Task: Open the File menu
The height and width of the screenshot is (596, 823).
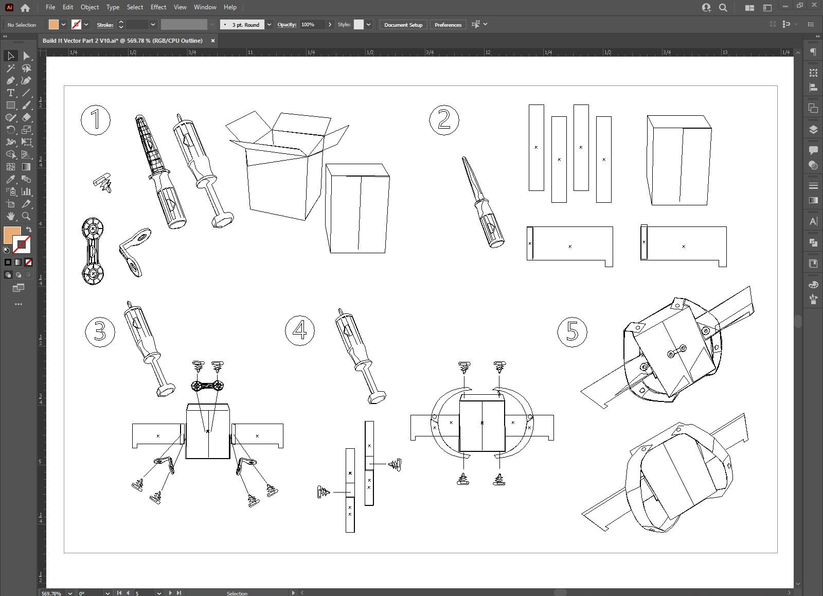Action: [50, 7]
